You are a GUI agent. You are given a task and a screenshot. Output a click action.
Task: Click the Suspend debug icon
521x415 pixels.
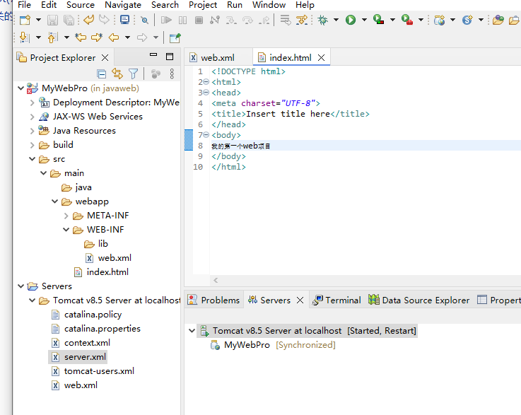pyautogui.click(x=183, y=20)
